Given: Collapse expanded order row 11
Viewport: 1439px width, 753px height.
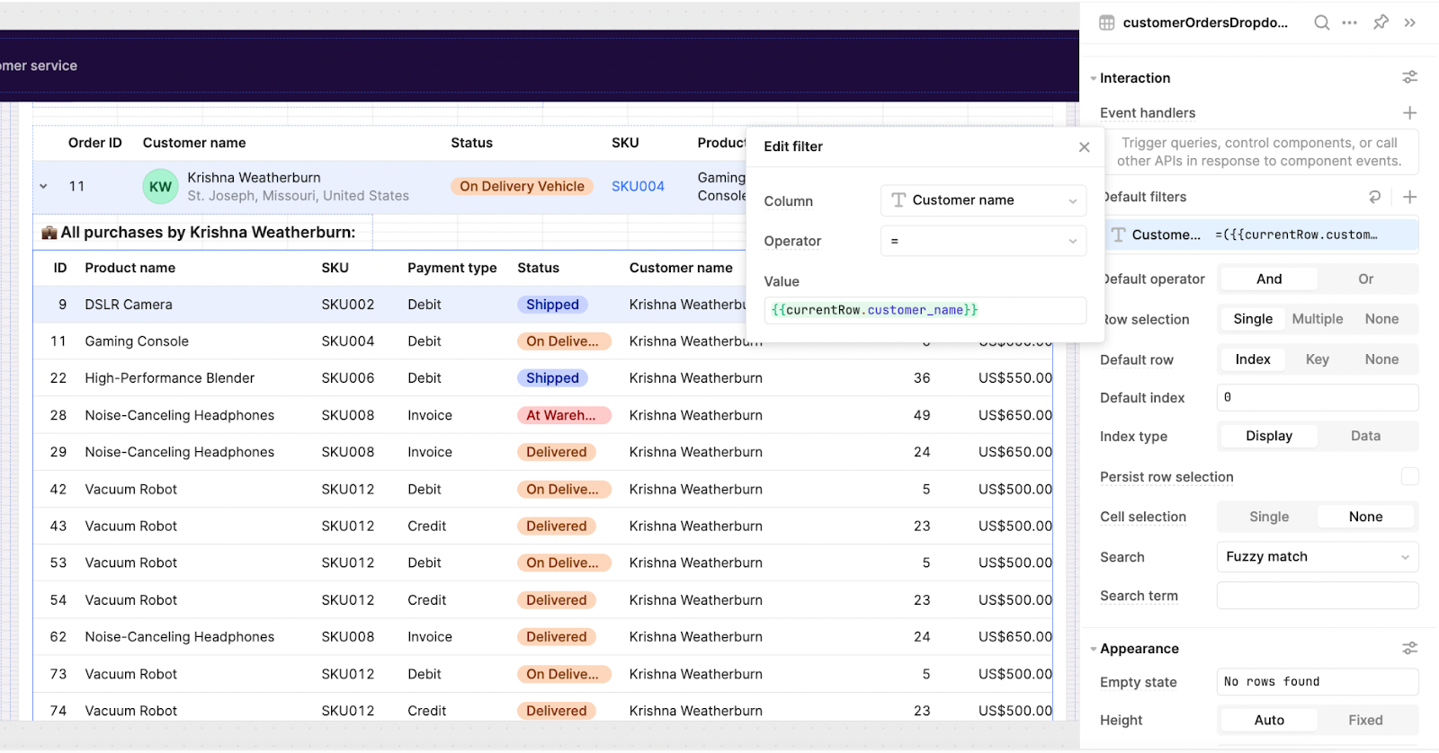Looking at the screenshot, I should [43, 187].
